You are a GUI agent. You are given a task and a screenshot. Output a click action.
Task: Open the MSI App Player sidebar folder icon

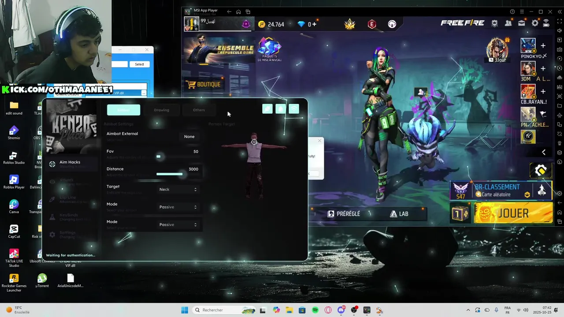(x=560, y=106)
